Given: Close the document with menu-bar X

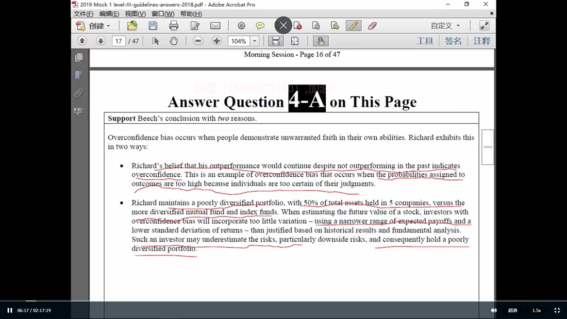Looking at the screenshot, I should [491, 13].
